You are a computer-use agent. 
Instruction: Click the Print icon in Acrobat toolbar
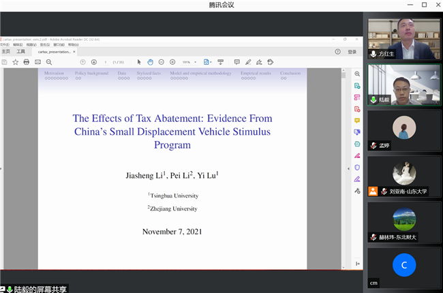[x=27, y=62]
